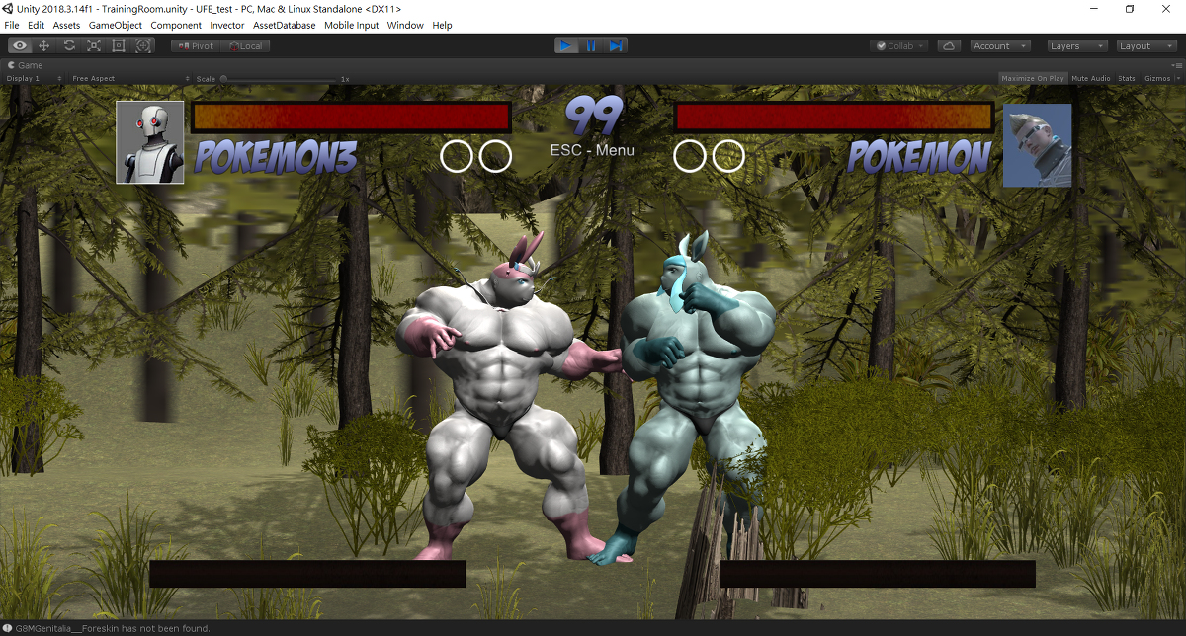The image size is (1186, 636).
Task: Open the Collab dropdown
Action: click(899, 46)
